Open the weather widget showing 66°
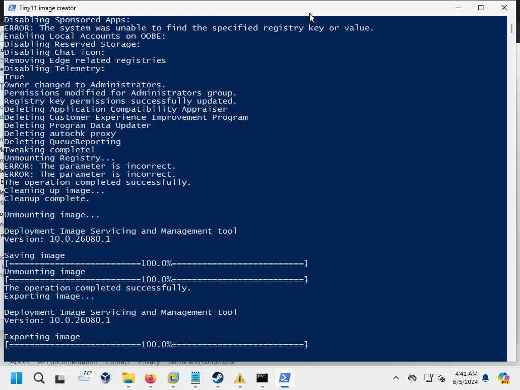Viewport: 520px width, 390px height. 84,376
